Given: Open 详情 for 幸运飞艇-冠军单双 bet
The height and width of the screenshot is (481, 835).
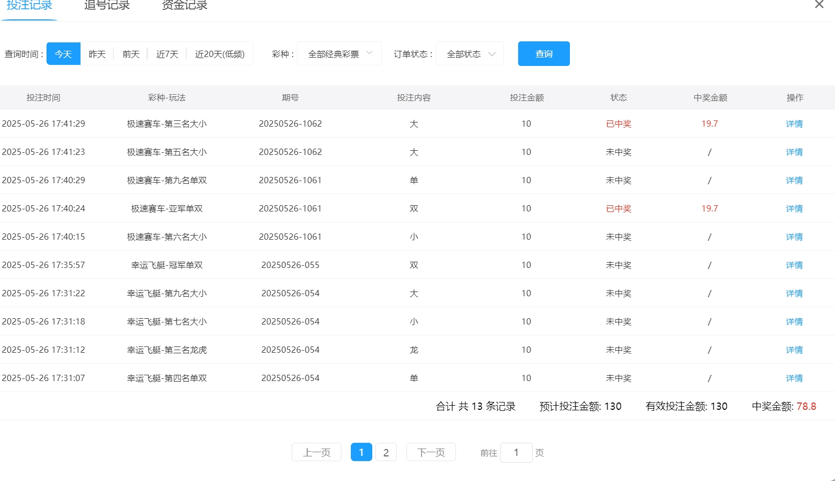Looking at the screenshot, I should tap(794, 265).
